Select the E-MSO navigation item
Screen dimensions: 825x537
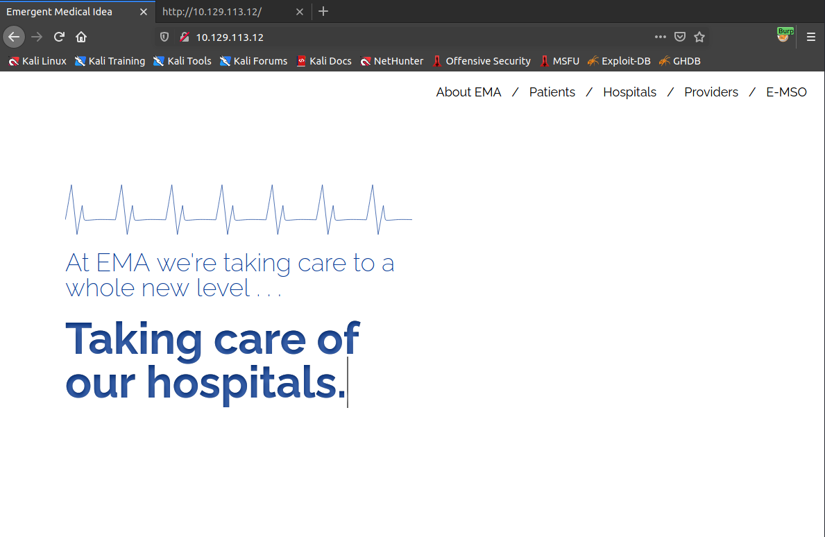coord(786,92)
